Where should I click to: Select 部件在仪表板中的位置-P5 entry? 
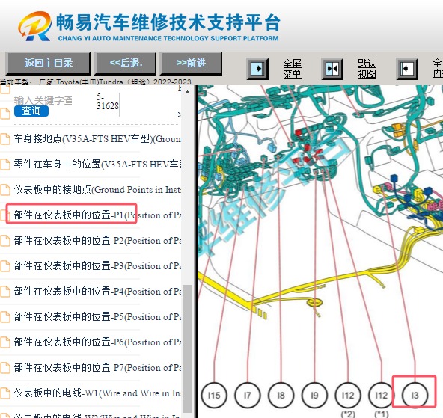pyautogui.click(x=97, y=316)
